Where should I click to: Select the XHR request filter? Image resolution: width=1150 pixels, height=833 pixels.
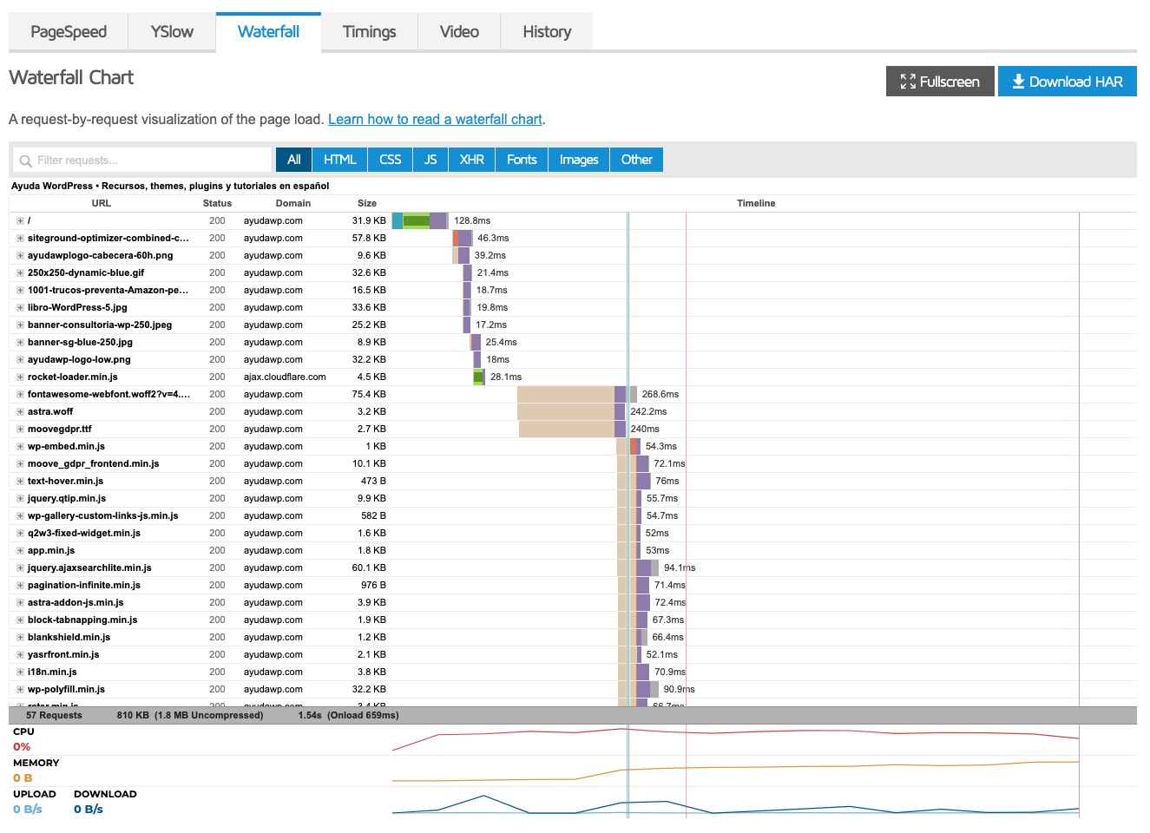tap(472, 160)
